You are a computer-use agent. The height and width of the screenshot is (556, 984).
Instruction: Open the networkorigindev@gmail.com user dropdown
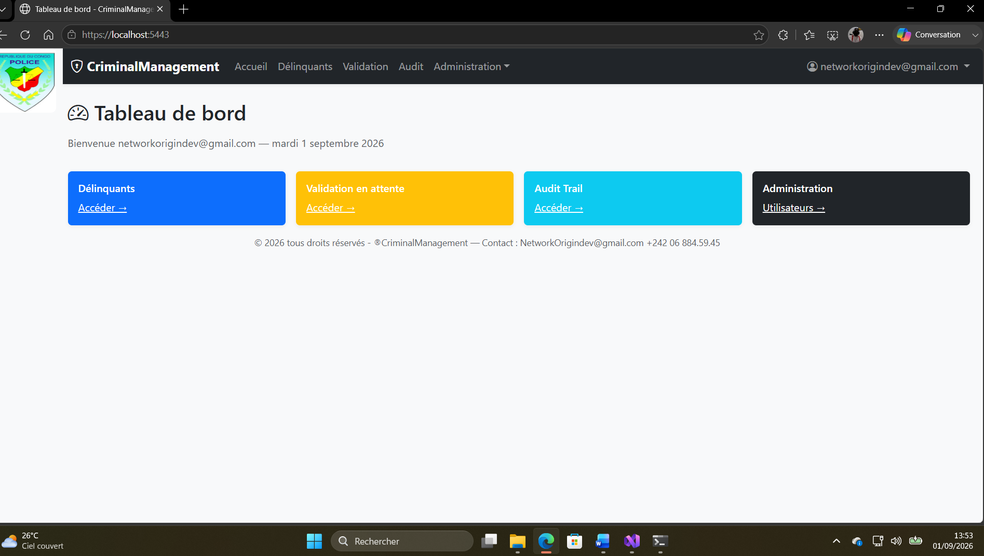[888, 66]
